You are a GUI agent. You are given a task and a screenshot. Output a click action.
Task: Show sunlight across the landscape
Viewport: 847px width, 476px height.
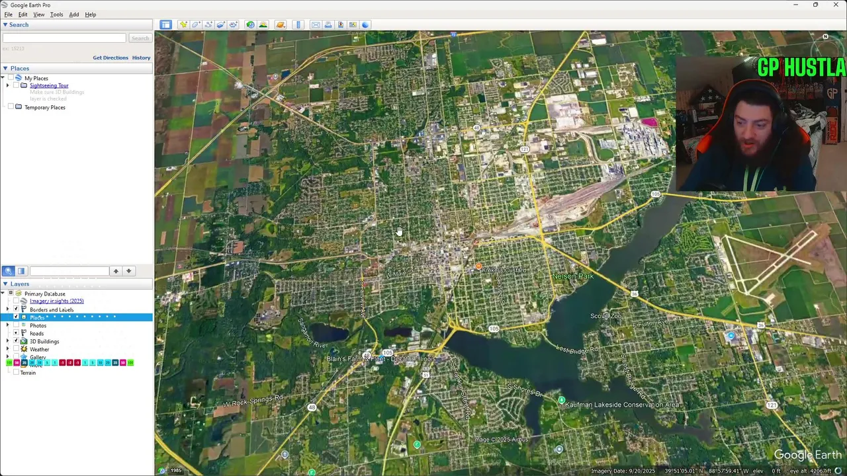point(263,24)
